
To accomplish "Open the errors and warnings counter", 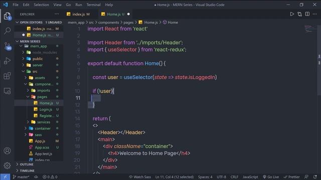I will [50, 177].
